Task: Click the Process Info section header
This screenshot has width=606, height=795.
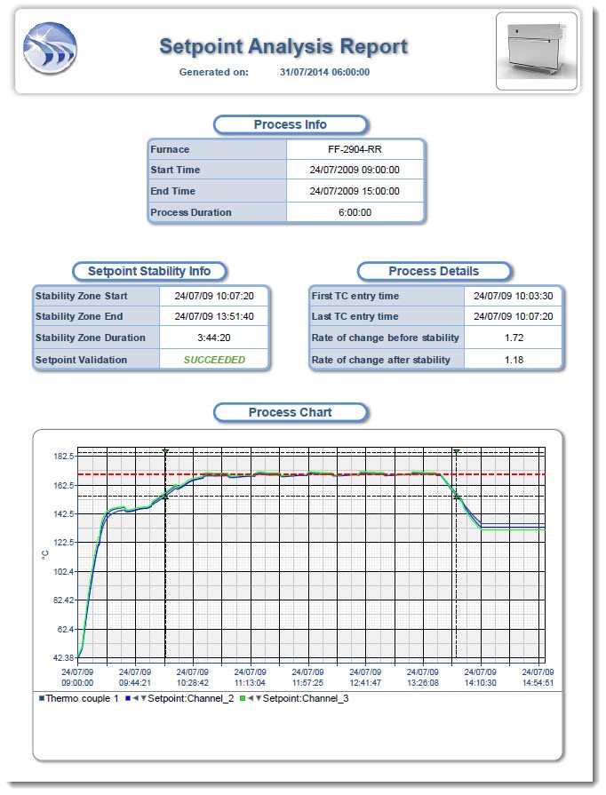Action: pos(291,124)
